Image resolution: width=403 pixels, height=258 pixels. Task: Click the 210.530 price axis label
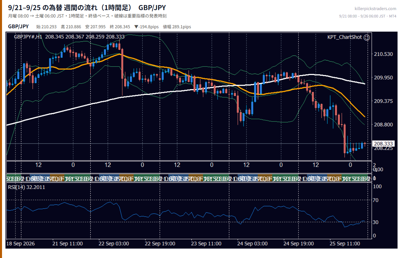coord(383,54)
